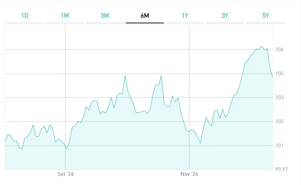Screen dimensions: 301x185
Task: Select the 5Y range tab
Action: click(x=265, y=16)
